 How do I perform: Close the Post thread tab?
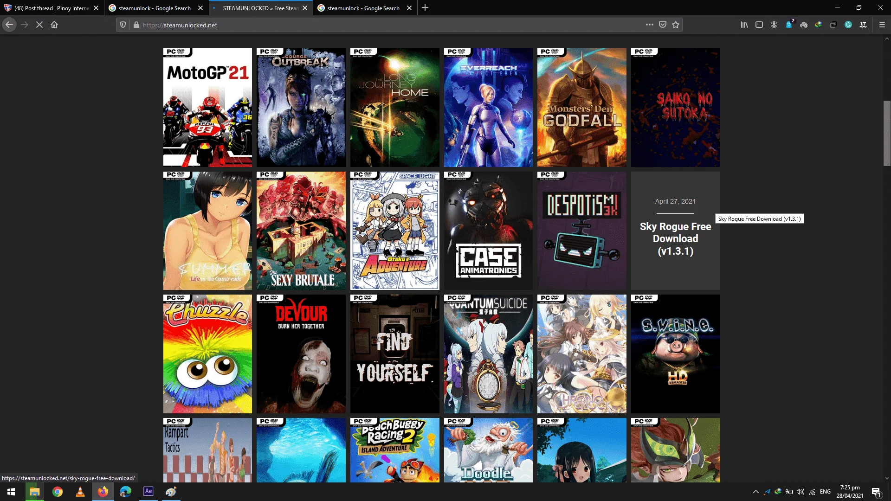[x=96, y=8]
